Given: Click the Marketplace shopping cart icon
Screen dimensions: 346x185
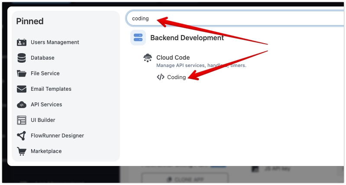Looking at the screenshot, I should tap(22, 151).
